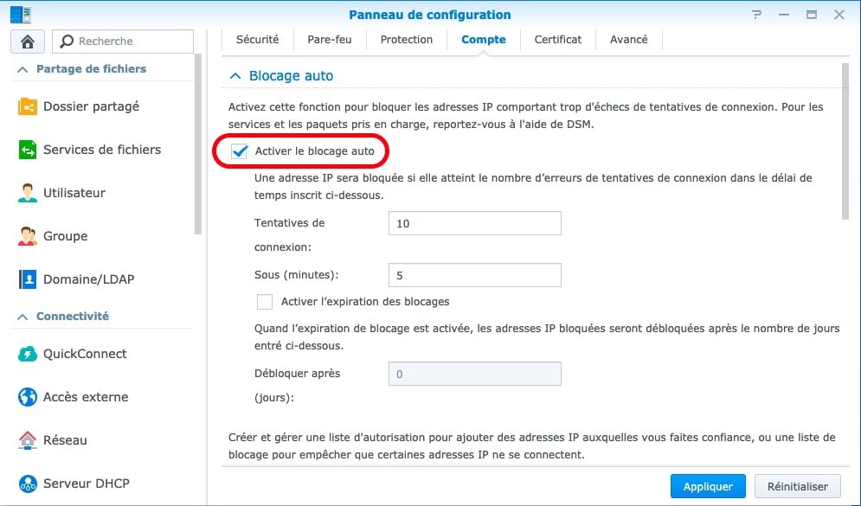The image size is (861, 506).
Task: Enable Activer l'expiration des blocages
Action: [265, 302]
